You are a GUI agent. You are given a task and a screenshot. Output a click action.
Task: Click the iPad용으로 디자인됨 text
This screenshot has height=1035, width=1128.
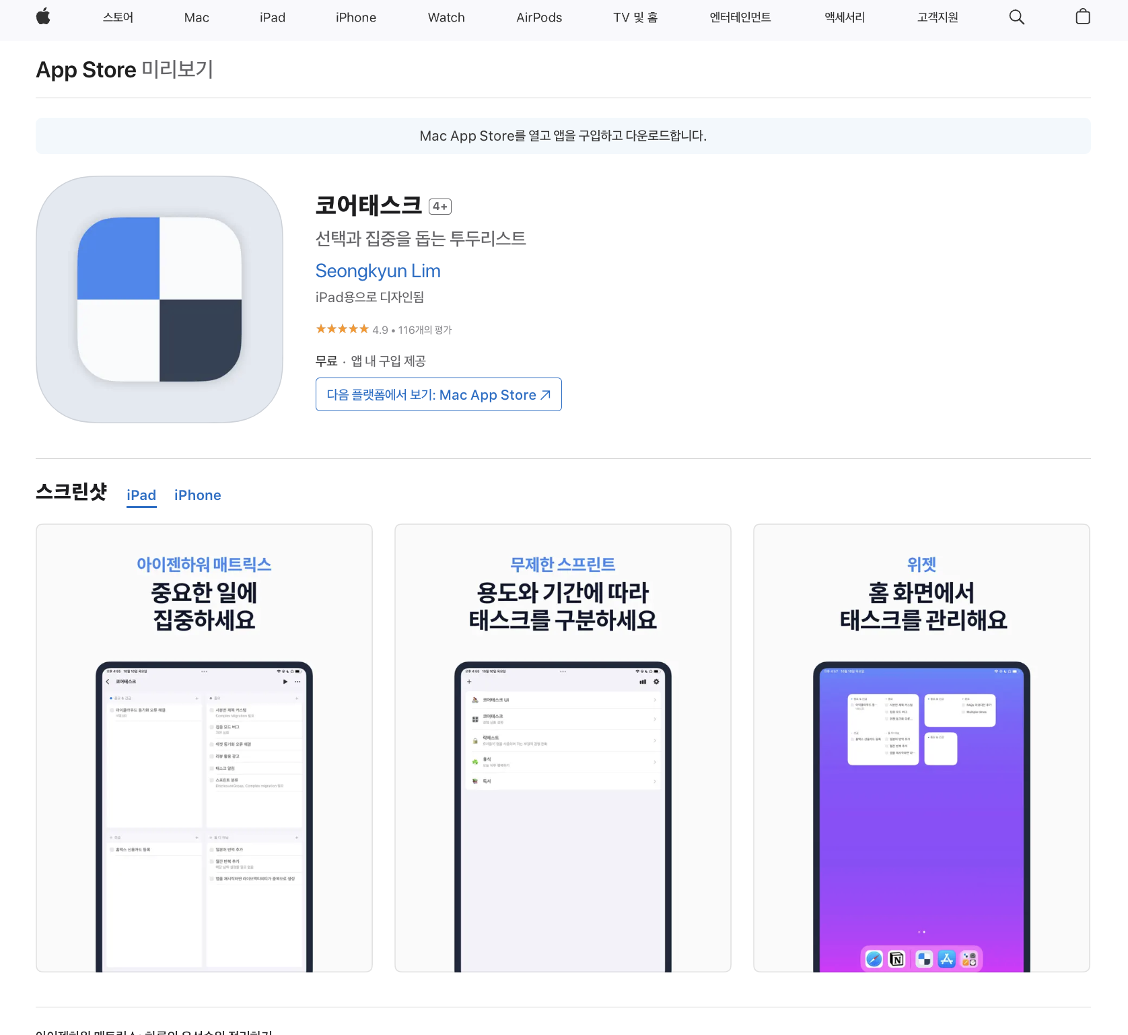pyautogui.click(x=369, y=297)
